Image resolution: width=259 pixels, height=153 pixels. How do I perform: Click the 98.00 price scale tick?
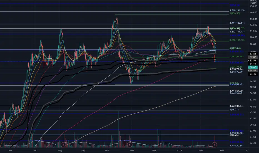253,44
